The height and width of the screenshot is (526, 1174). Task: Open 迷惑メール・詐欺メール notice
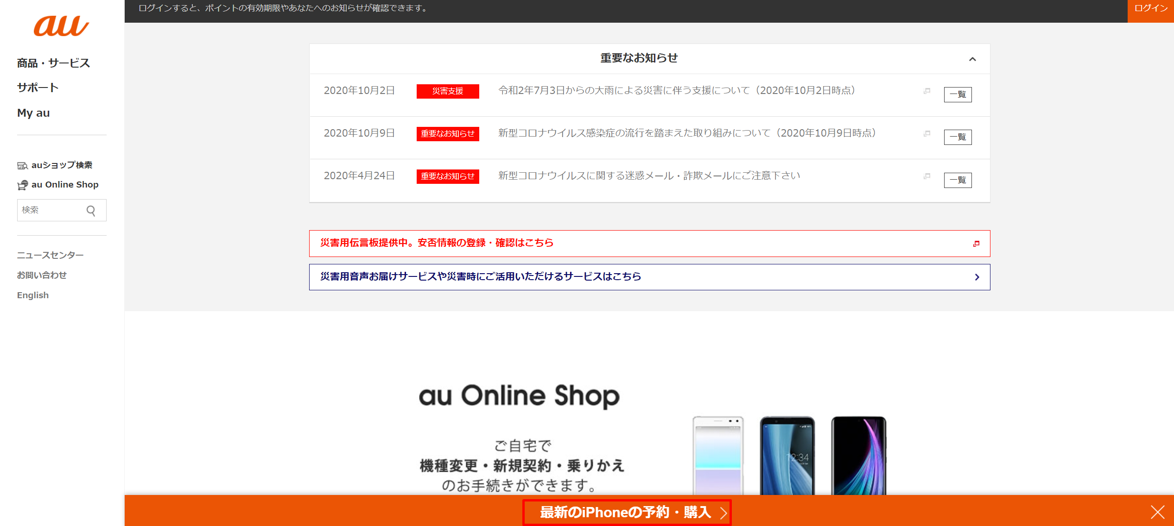click(649, 175)
